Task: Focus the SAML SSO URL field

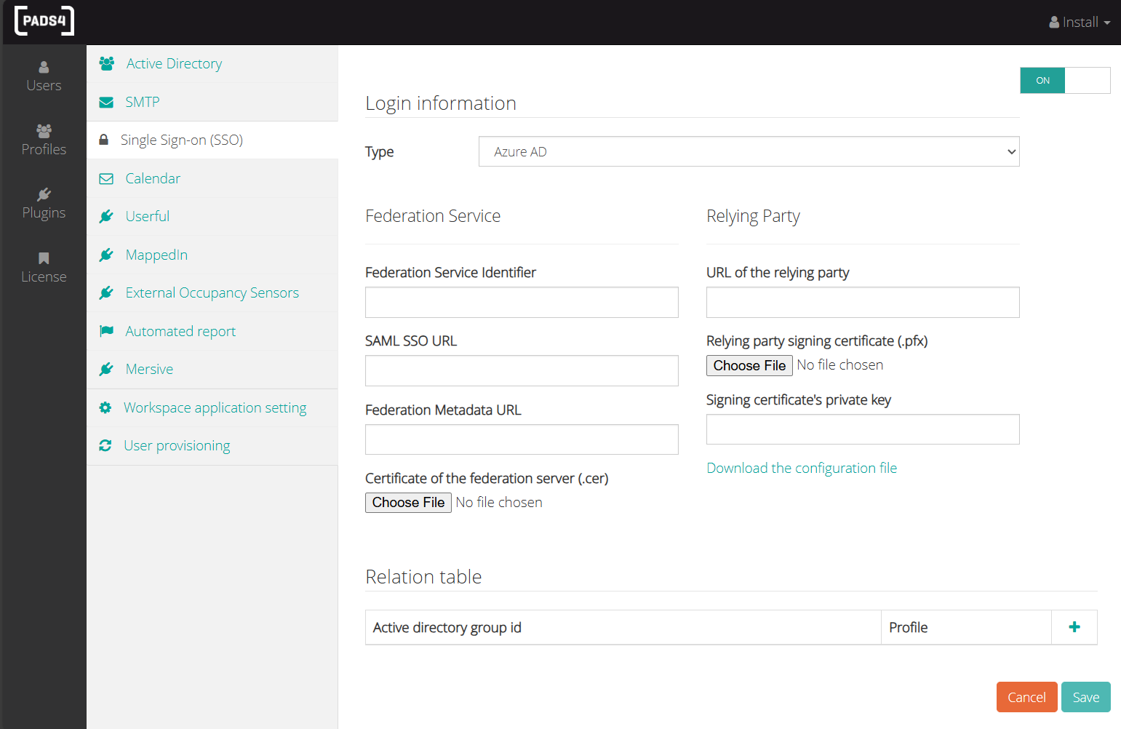Action: [522, 370]
